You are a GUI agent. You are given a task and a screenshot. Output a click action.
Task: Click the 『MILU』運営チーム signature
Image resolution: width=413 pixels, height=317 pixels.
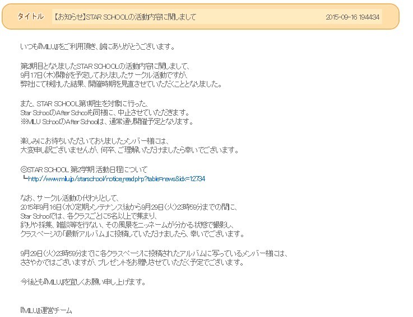46,310
